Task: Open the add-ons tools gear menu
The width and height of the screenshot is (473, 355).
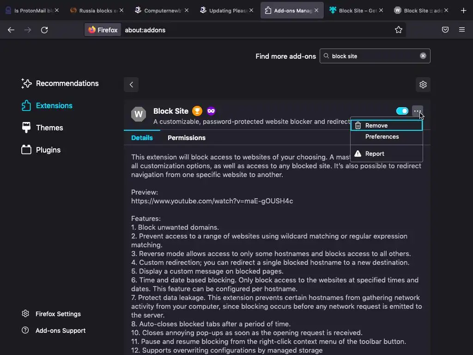Action: tap(423, 85)
